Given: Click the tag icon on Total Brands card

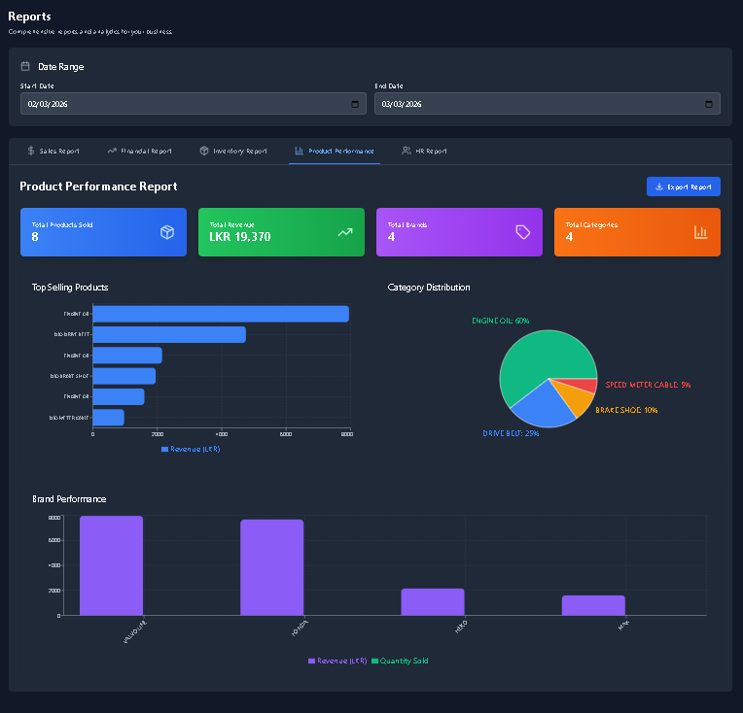Looking at the screenshot, I should (x=522, y=232).
